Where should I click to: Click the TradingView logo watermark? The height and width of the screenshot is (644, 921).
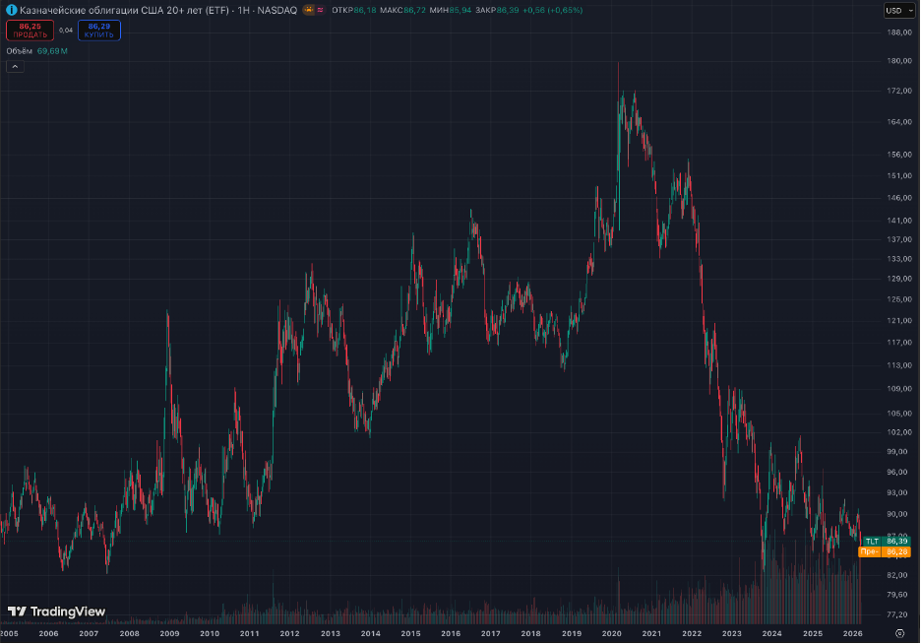click(x=56, y=612)
